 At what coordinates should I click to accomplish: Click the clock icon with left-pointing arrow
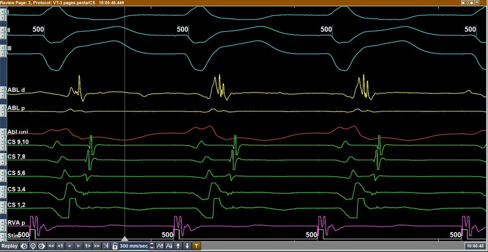pos(24,246)
